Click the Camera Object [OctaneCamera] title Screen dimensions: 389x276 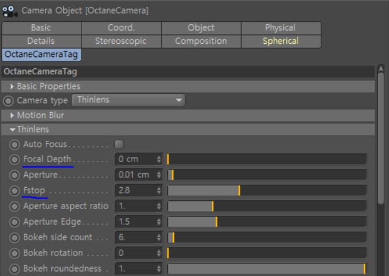tap(85, 11)
